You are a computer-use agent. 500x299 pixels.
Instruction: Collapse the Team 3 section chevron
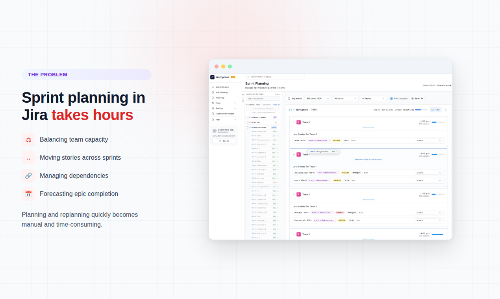coord(294,234)
